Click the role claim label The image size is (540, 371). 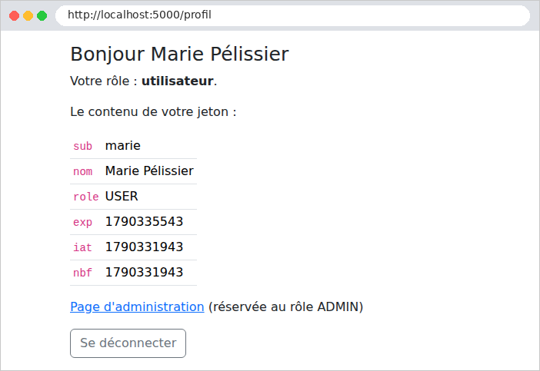click(85, 197)
